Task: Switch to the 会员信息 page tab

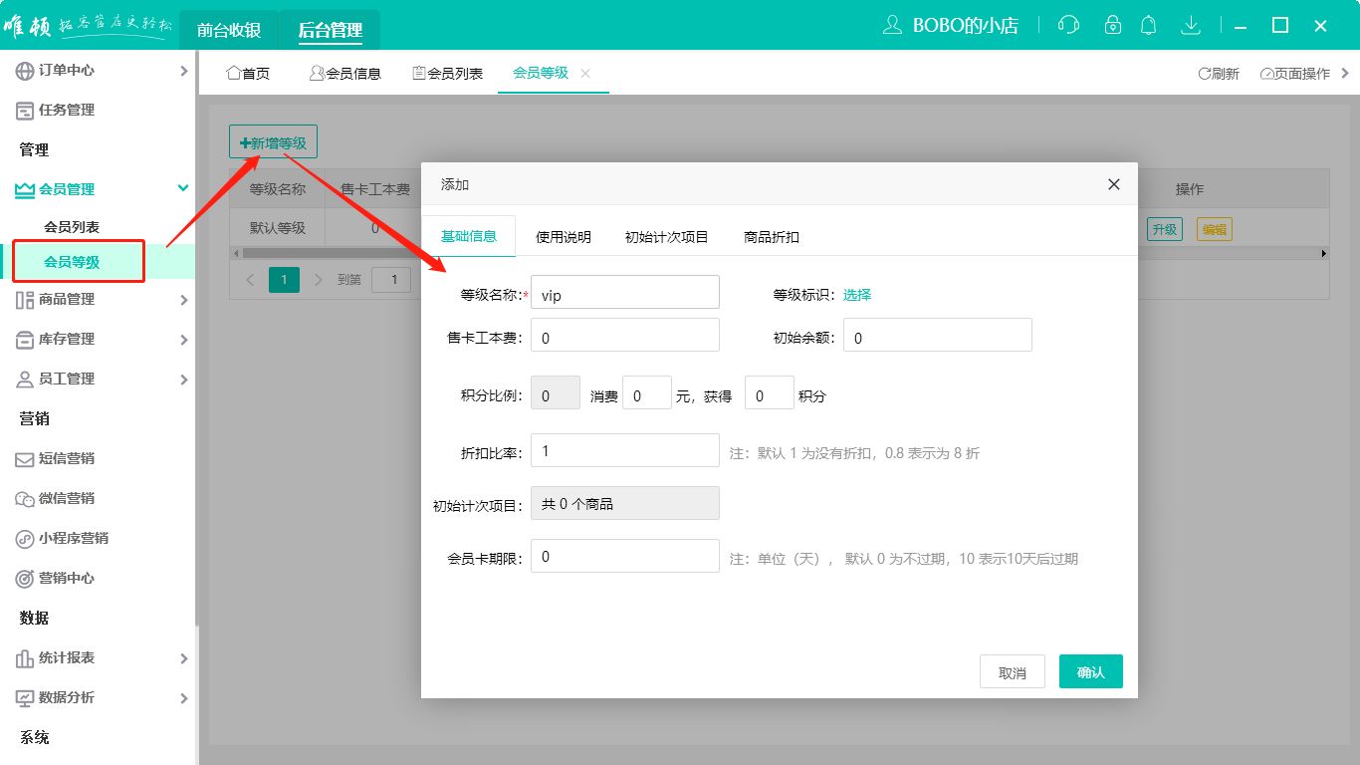Action: (344, 74)
